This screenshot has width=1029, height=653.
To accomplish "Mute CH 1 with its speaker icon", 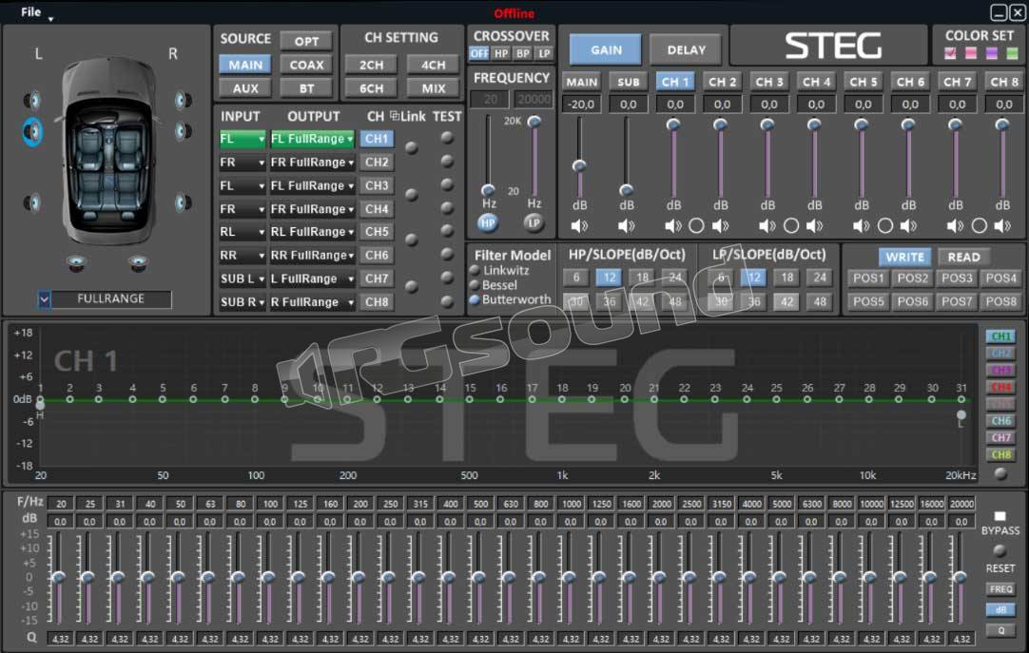I will point(672,226).
